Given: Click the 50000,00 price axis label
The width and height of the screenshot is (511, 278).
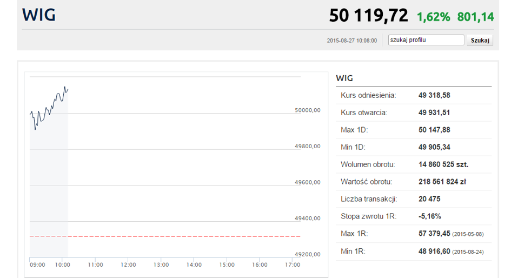Looking at the screenshot, I should pos(308,110).
